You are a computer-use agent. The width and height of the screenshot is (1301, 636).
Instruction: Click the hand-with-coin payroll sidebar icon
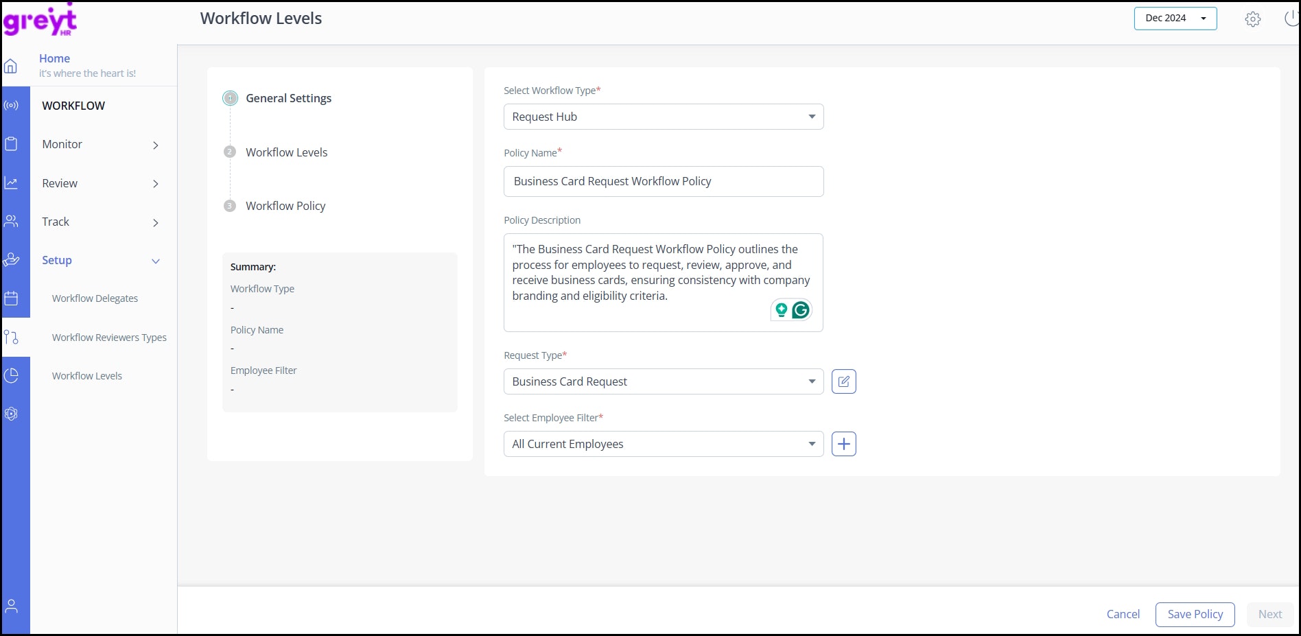point(11,259)
